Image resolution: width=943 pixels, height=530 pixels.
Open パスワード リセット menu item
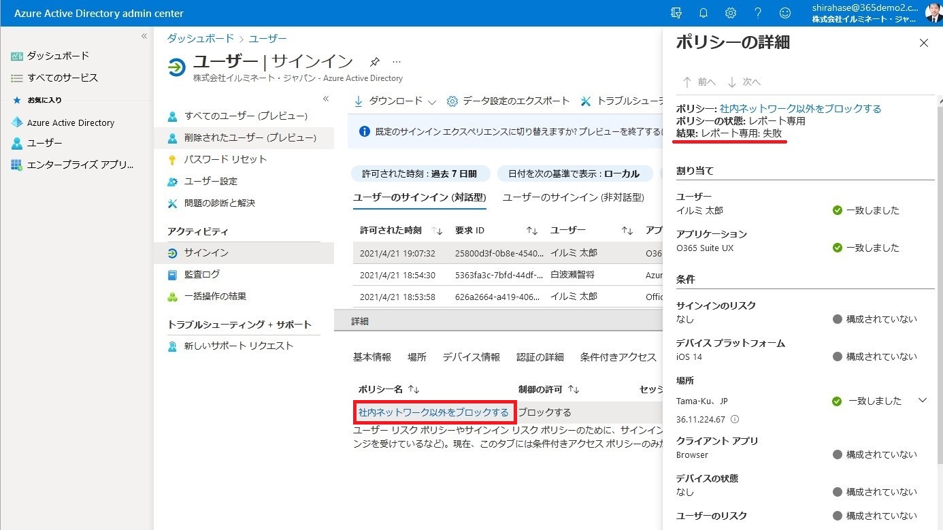pos(225,159)
